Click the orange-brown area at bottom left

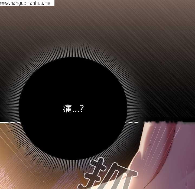[16, 162]
